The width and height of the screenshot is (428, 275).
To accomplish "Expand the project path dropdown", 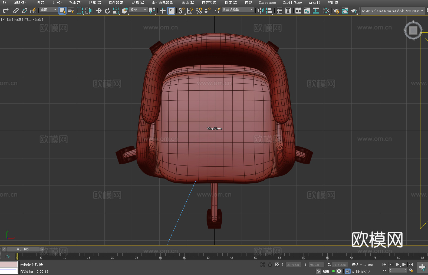I will pyautogui.click(x=422, y=11).
